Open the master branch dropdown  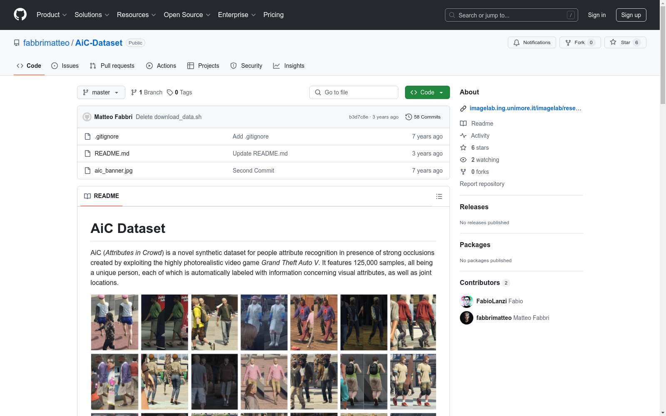(101, 92)
